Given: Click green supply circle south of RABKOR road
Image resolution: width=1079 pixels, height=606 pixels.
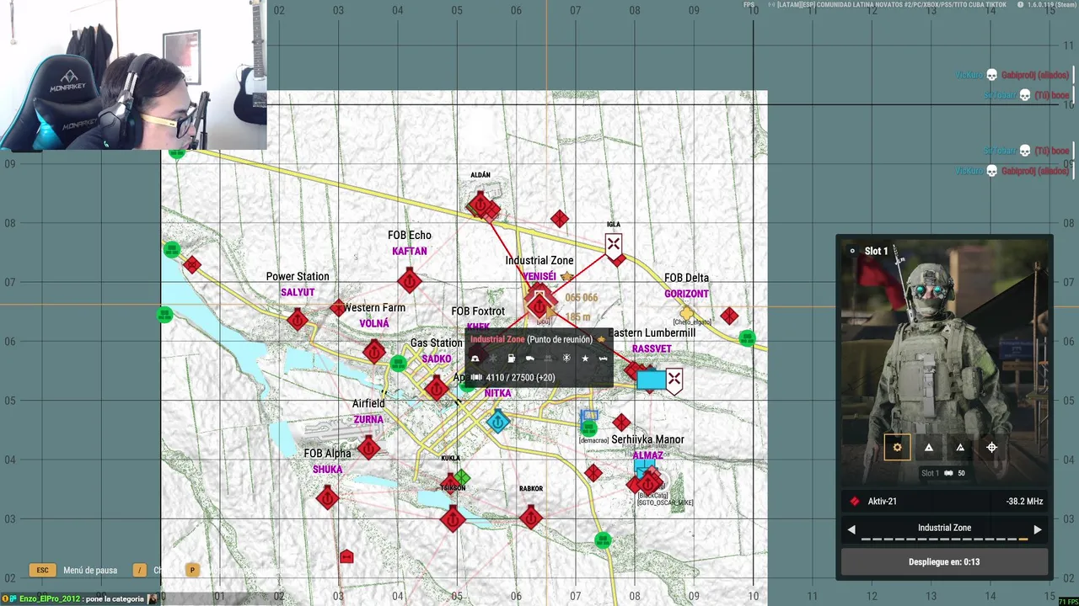Looking at the screenshot, I should coord(603,540).
